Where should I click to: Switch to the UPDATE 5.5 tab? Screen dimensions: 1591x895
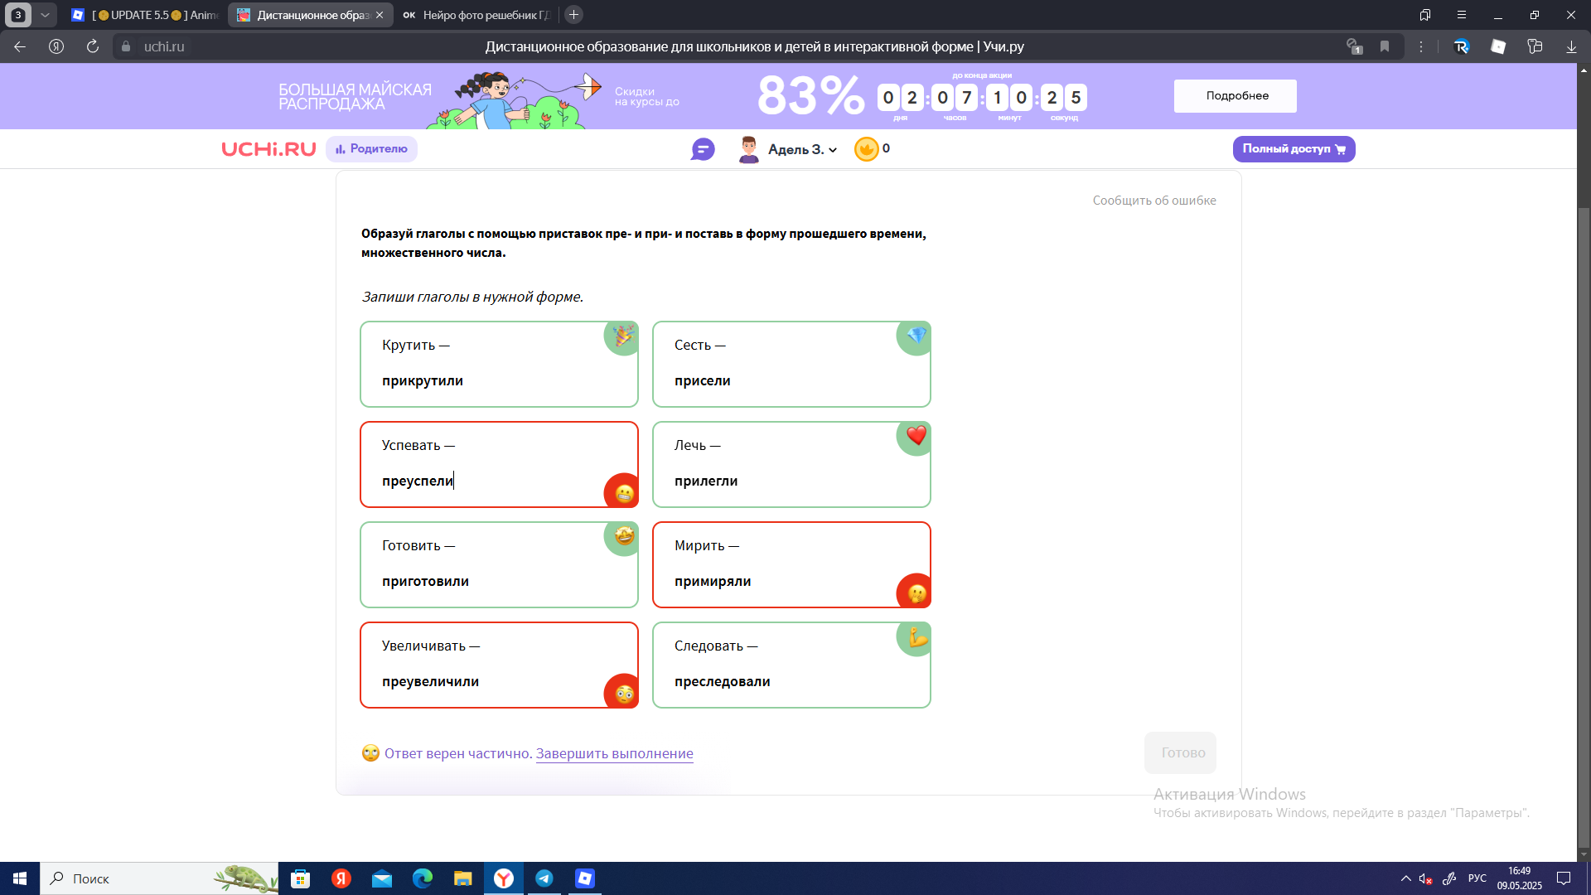(145, 15)
